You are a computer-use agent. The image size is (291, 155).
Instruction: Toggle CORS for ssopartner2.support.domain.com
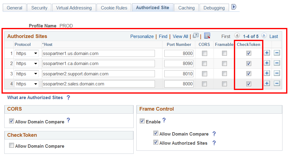(x=204, y=74)
